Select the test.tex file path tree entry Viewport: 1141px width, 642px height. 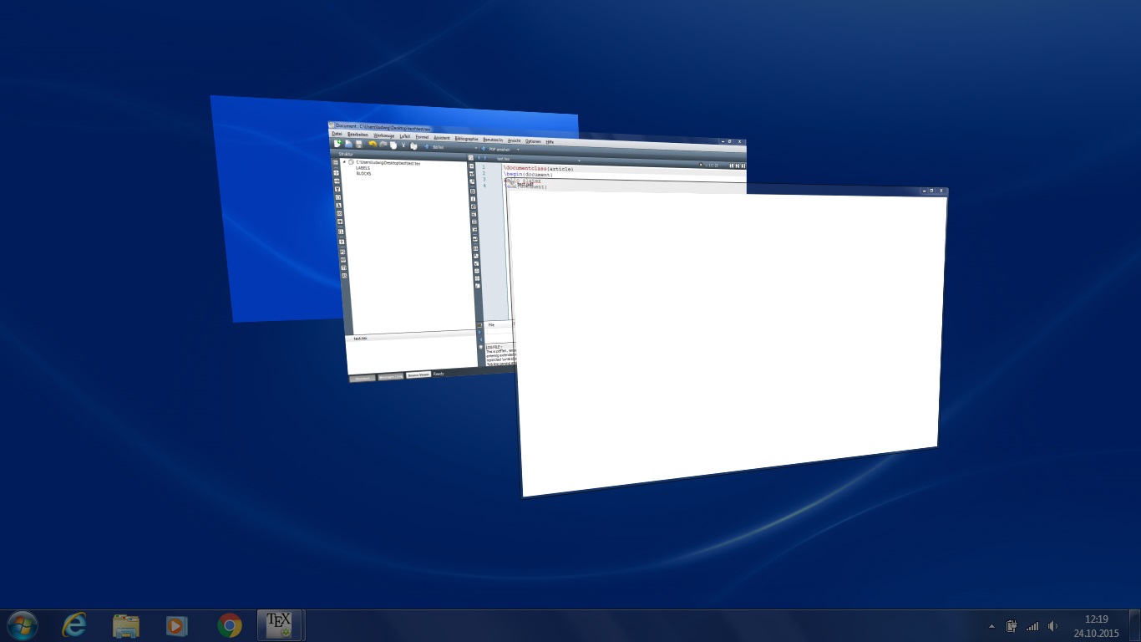pyautogui.click(x=388, y=163)
